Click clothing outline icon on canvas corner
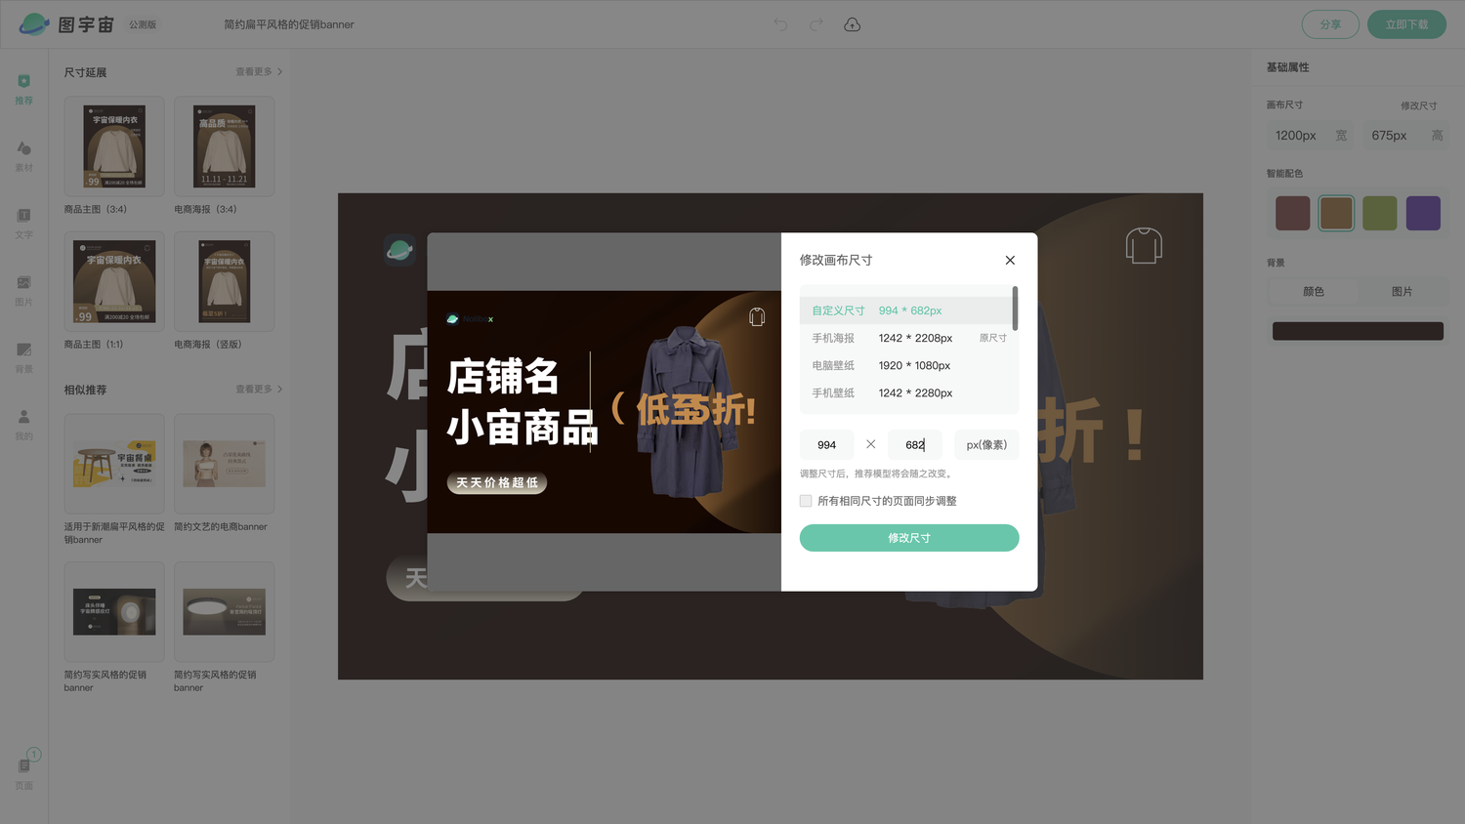Viewport: 1465px width, 824px height. pyautogui.click(x=1144, y=245)
